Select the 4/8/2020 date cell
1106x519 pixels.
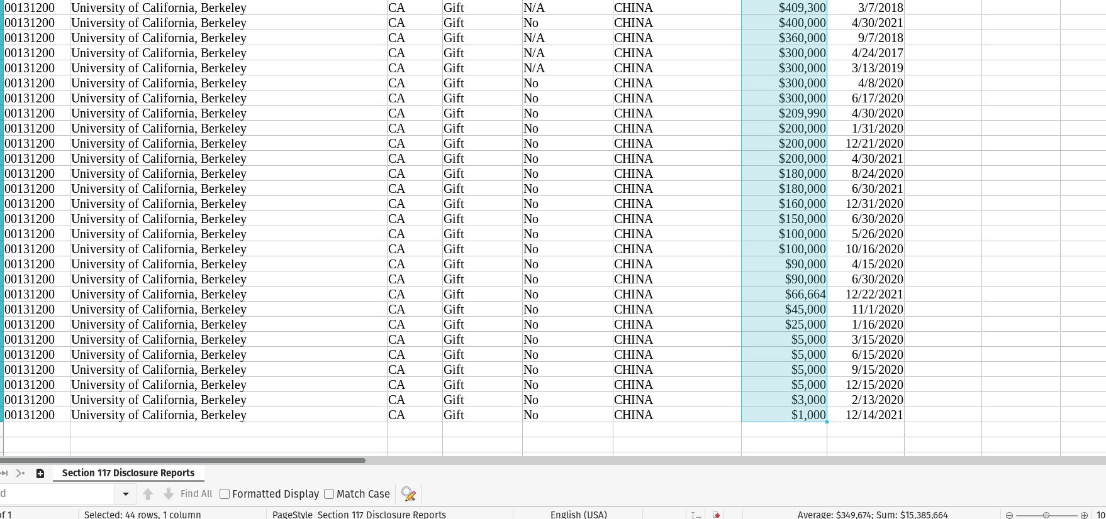(x=866, y=83)
